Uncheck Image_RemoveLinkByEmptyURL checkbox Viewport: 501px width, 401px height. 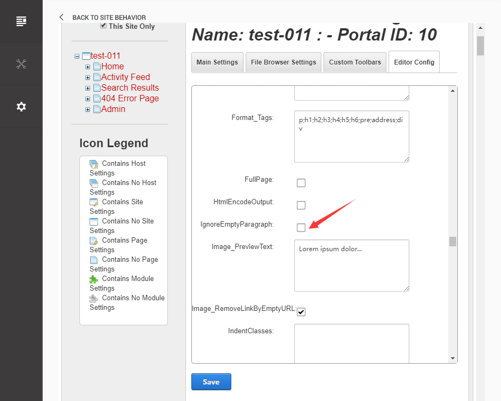click(301, 312)
